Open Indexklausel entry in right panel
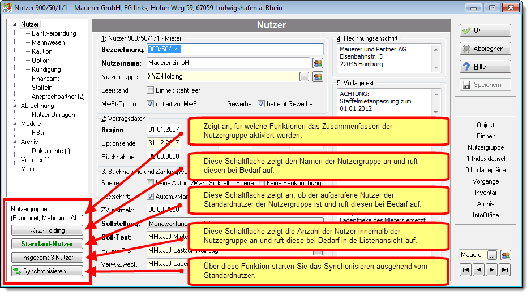This screenshot has width=531, height=296. (486, 159)
